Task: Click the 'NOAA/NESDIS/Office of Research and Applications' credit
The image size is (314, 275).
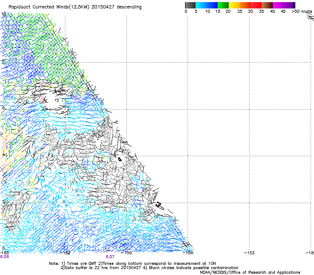Action: 250,272
